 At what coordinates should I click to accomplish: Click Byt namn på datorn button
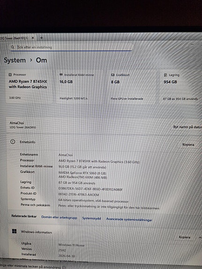click(187, 127)
